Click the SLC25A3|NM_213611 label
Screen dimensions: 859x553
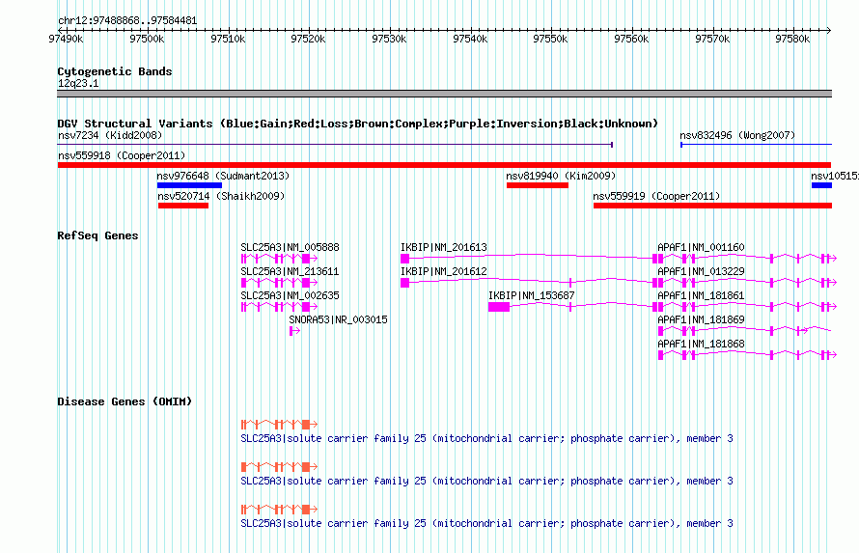tap(290, 271)
